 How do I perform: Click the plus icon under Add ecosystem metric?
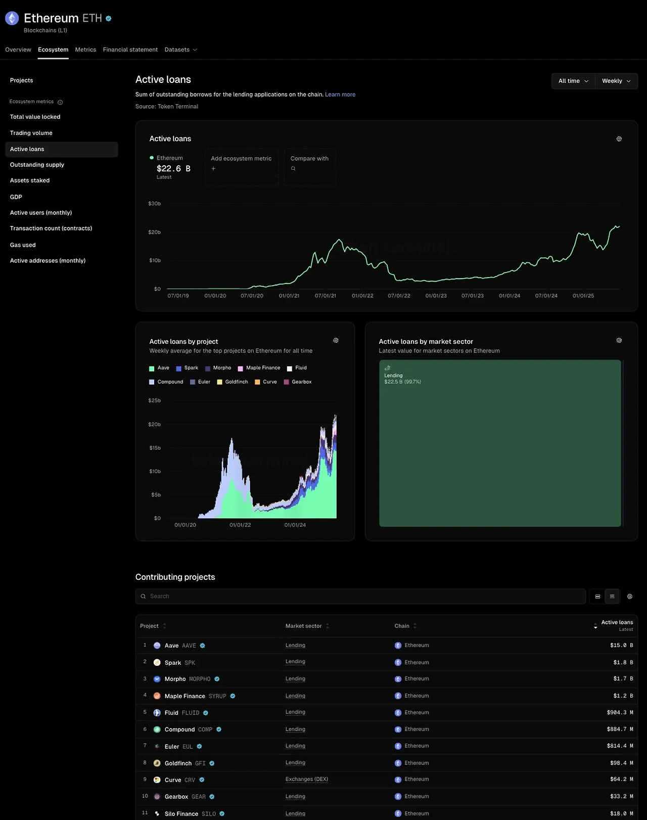pos(213,169)
